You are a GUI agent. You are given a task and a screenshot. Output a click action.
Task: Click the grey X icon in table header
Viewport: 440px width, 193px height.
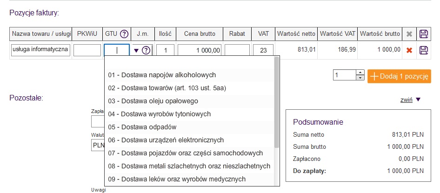[409, 33]
